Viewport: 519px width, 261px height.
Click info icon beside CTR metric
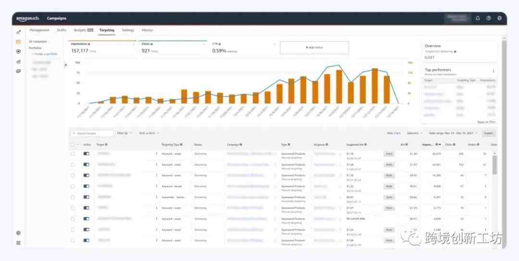pos(220,44)
